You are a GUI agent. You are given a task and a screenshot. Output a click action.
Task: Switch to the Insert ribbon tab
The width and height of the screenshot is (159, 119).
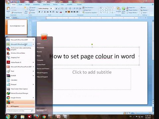20,5
